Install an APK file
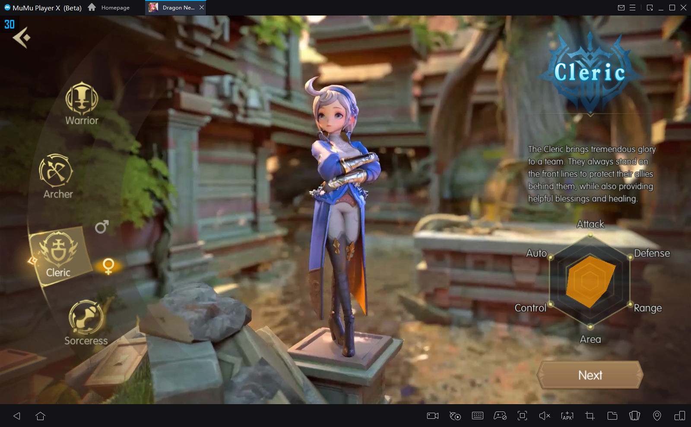Screen dimensions: 691x427 (567, 416)
